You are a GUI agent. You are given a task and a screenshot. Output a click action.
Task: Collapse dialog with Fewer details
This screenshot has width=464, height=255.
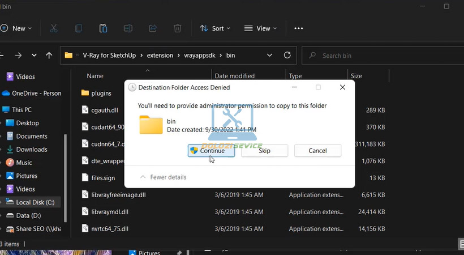pyautogui.click(x=163, y=177)
